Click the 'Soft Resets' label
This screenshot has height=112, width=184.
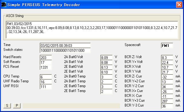pos(12,62)
